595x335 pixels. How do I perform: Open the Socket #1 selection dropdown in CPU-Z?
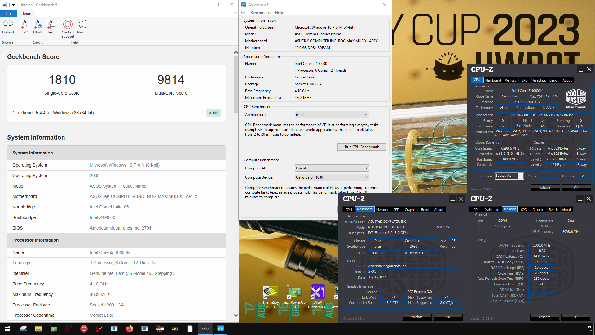(x=509, y=176)
